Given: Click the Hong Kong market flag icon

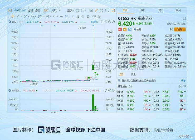Looking at the screenshot, I should tap(120, 29).
